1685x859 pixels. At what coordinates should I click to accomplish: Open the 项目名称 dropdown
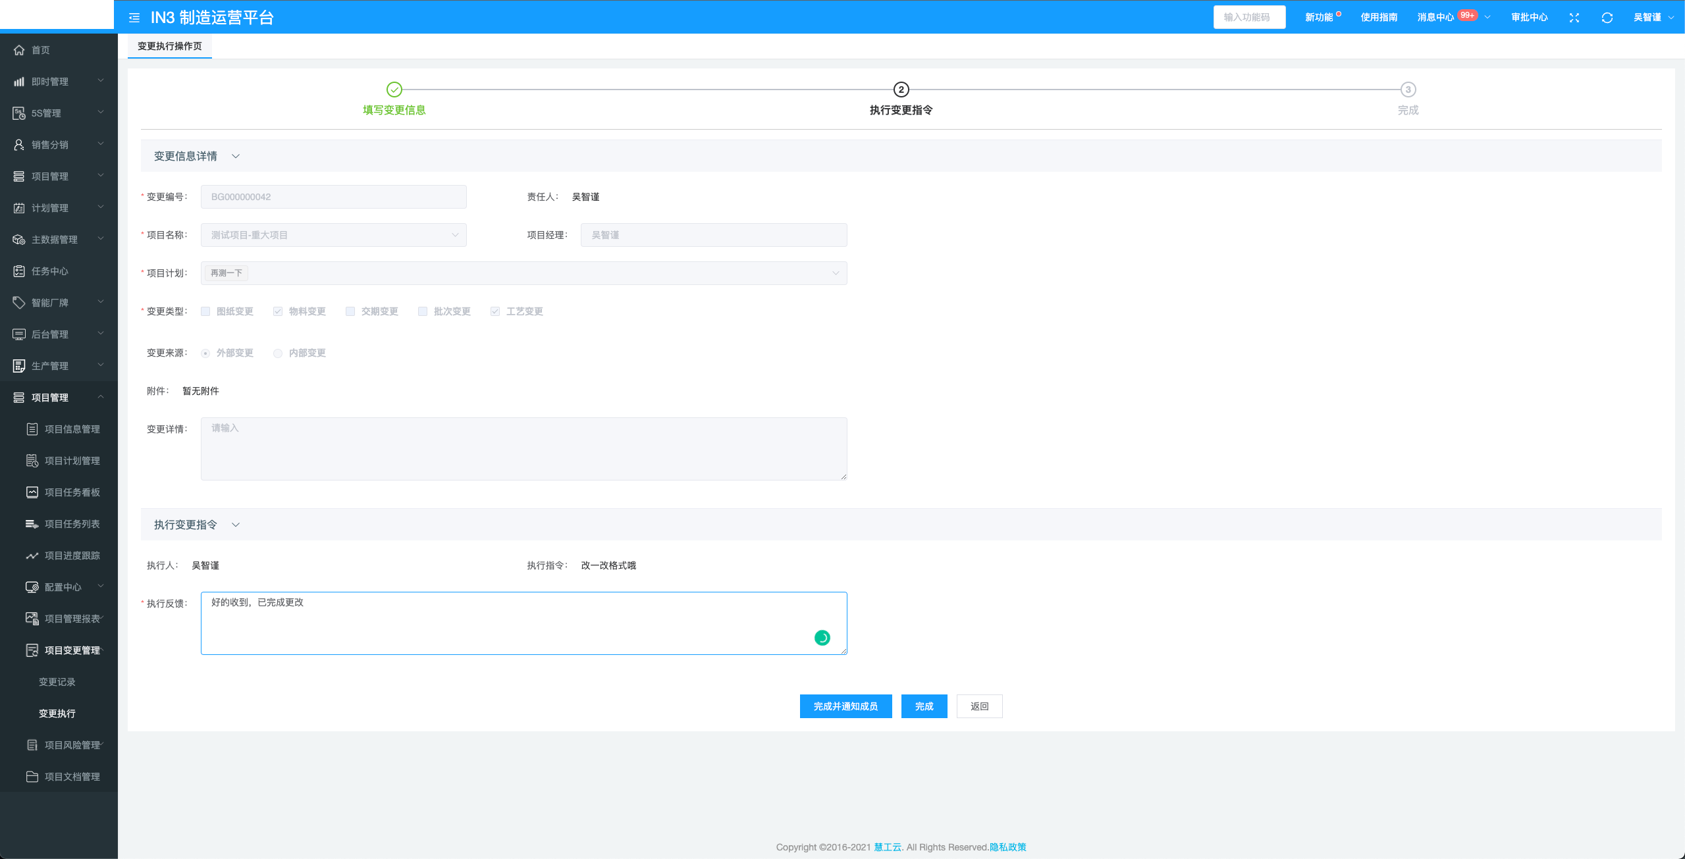pos(333,235)
